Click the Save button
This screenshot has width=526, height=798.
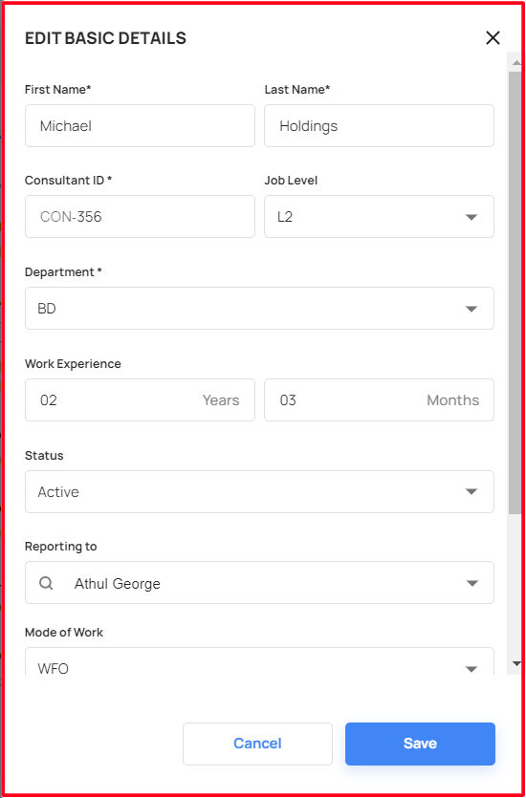[x=420, y=744]
